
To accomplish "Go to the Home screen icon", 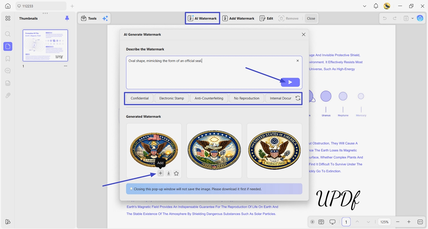I will [x=8, y=6].
